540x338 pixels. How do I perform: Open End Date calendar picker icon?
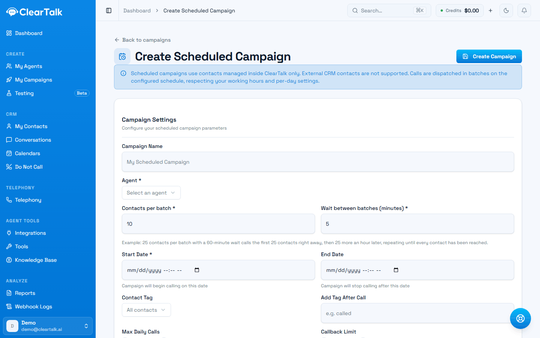pyautogui.click(x=396, y=270)
